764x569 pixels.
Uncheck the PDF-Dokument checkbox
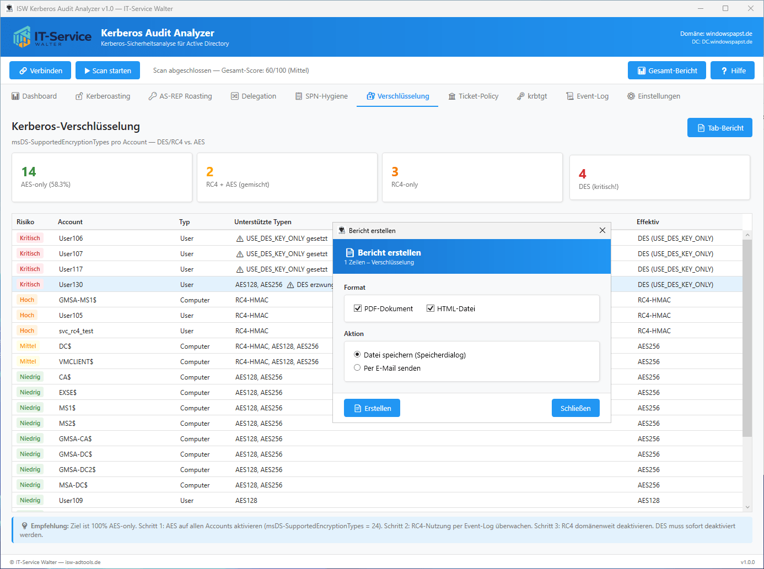click(358, 308)
